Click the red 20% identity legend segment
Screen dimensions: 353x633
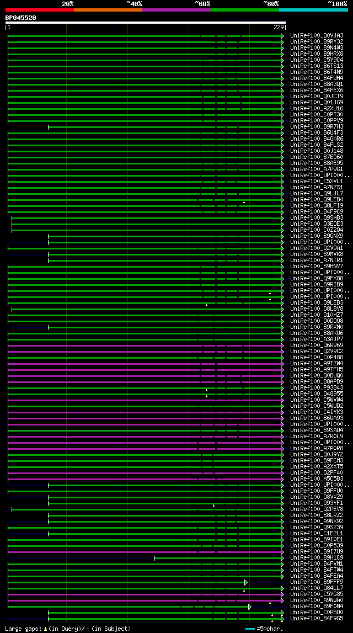40,10
